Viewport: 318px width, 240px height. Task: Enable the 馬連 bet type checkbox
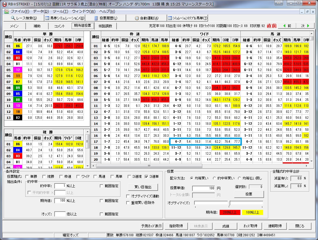(95, 177)
